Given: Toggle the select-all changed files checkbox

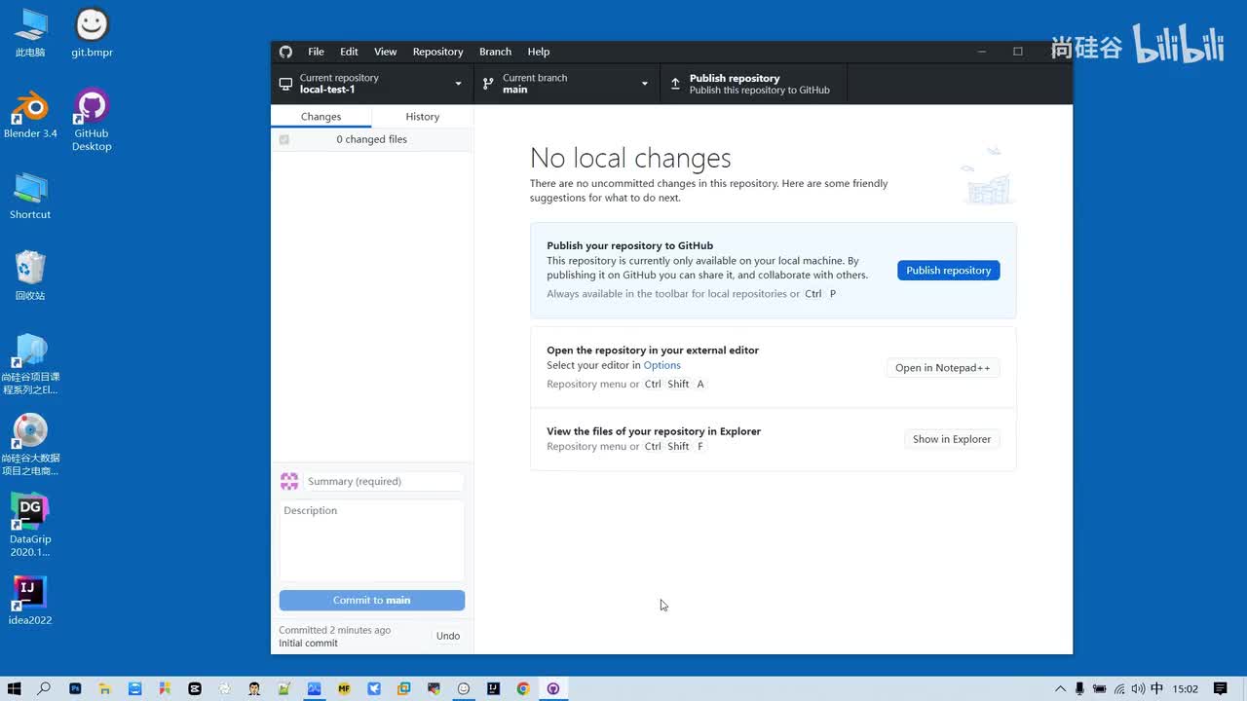Looking at the screenshot, I should tap(284, 140).
